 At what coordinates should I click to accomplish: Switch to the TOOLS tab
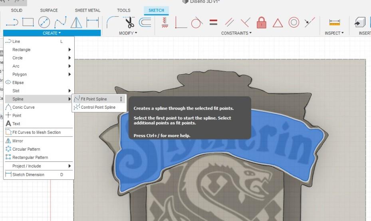click(x=124, y=10)
